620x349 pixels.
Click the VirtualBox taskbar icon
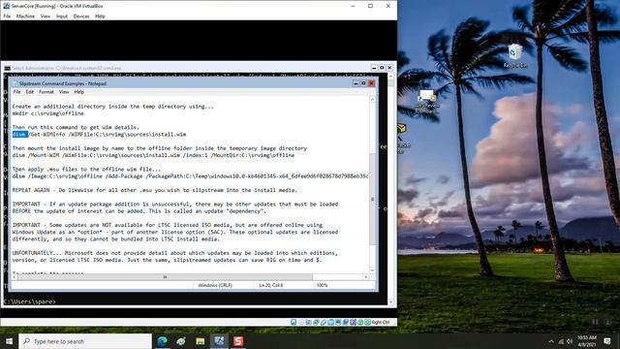(219, 341)
